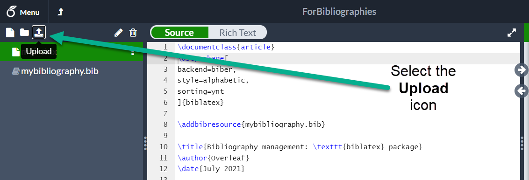Click the \date{July 2021} line
529x180 pixels.
211,168
